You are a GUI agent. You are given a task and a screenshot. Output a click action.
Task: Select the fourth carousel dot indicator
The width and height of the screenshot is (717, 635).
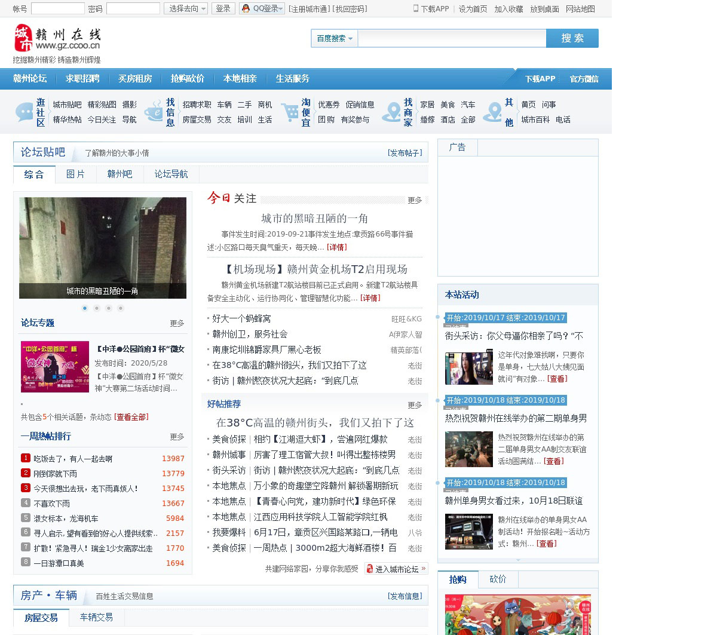pos(121,308)
